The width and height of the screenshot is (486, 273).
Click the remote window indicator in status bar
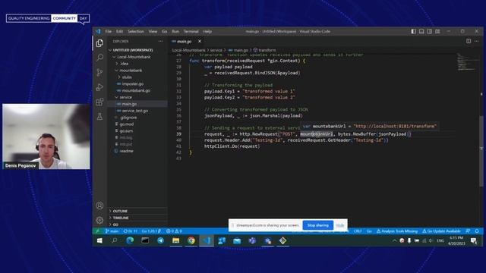point(97,231)
